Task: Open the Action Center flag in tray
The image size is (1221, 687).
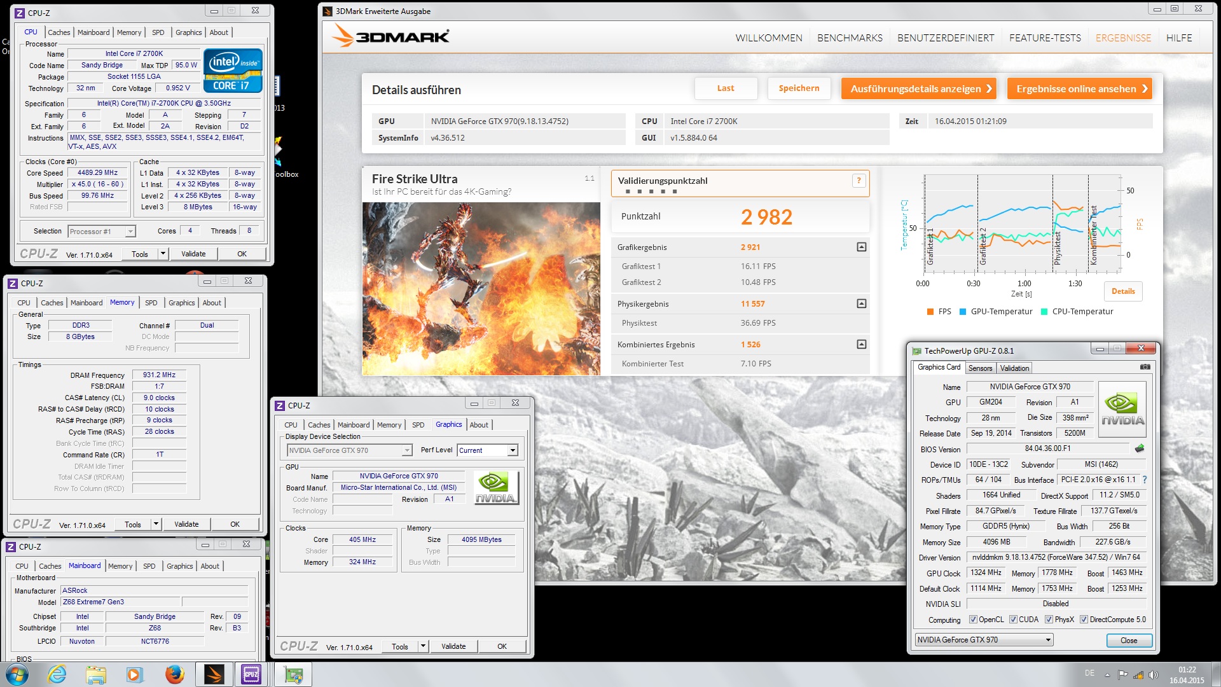Action: pyautogui.click(x=1122, y=675)
